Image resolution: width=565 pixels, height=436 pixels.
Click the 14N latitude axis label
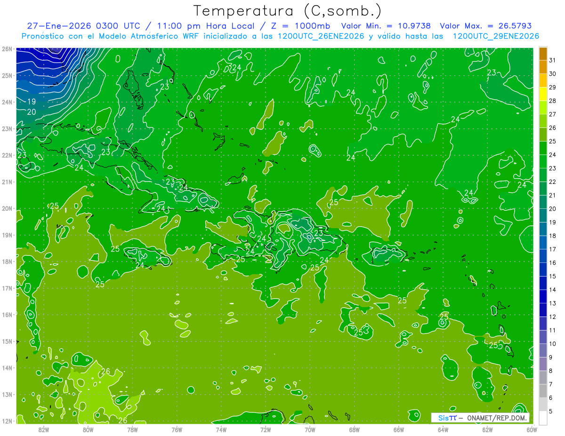click(x=7, y=368)
